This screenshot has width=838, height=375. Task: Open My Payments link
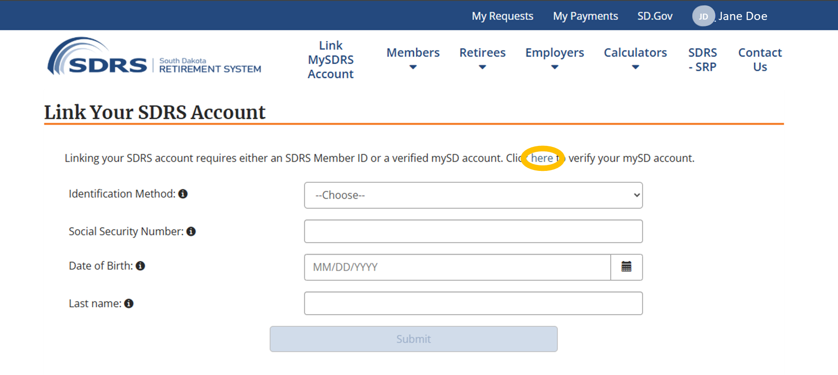pos(585,16)
